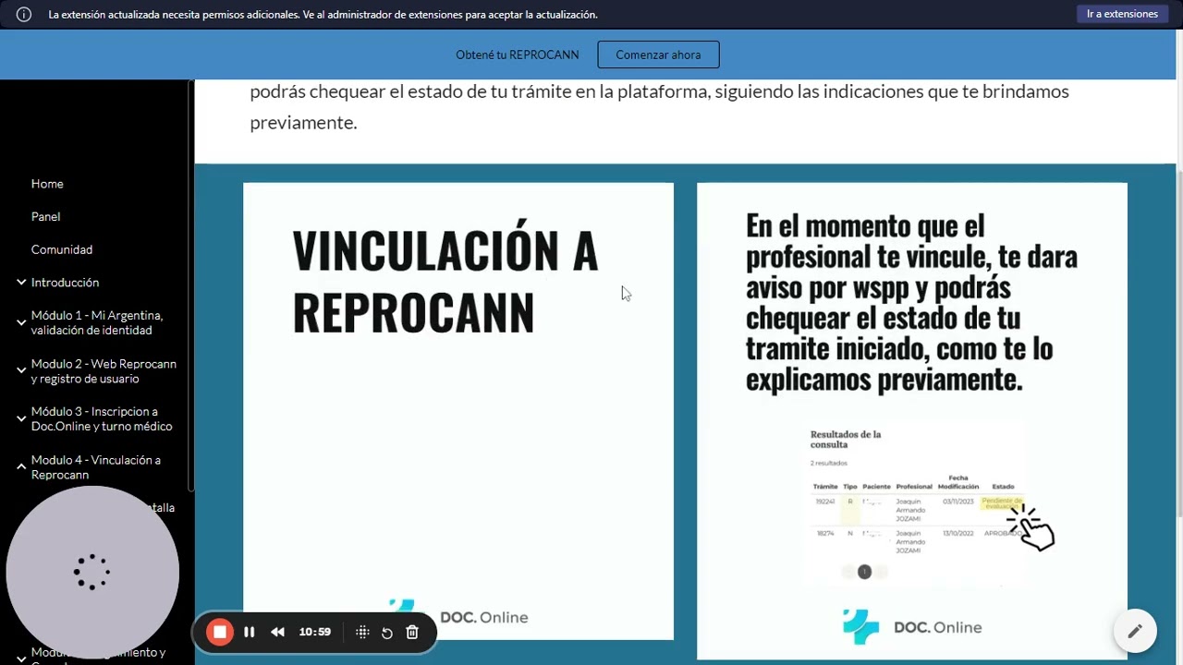Select Módulo 3 - Inscripcion a Doc.Online item

pyautogui.click(x=102, y=418)
